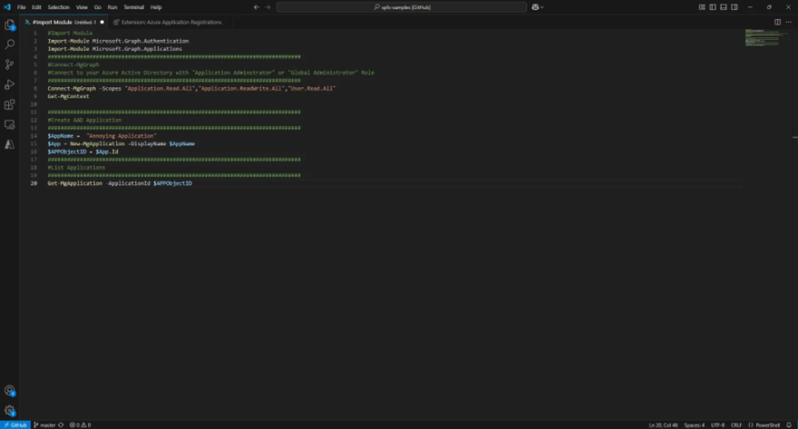Open Customize Layout button
Viewport: 798px width, 429px height.
[702, 7]
